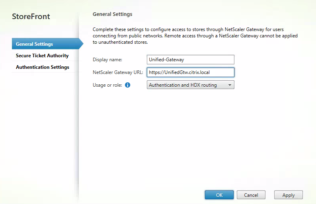Open the Secure Ticket Authority tab
Image resolution: width=316 pixels, height=204 pixels.
(42, 56)
